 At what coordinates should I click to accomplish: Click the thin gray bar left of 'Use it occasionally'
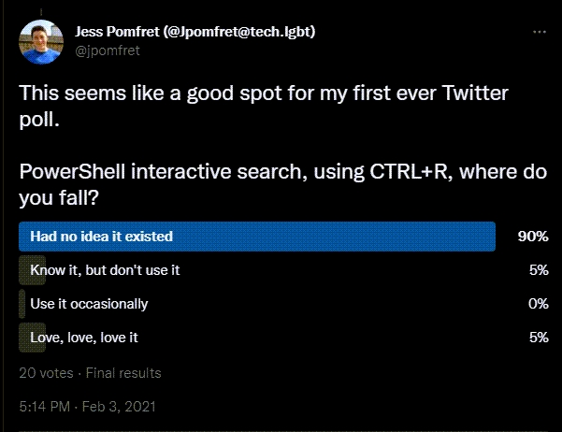[x=22, y=304]
